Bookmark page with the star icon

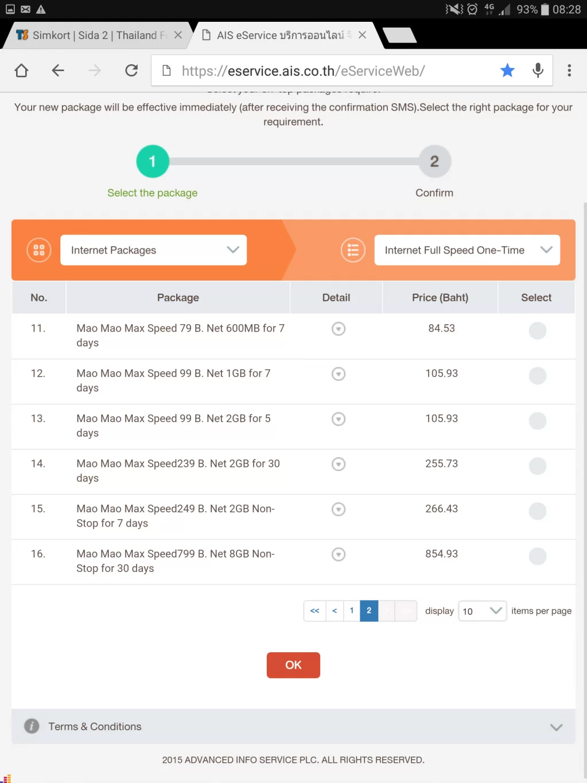[x=507, y=71]
